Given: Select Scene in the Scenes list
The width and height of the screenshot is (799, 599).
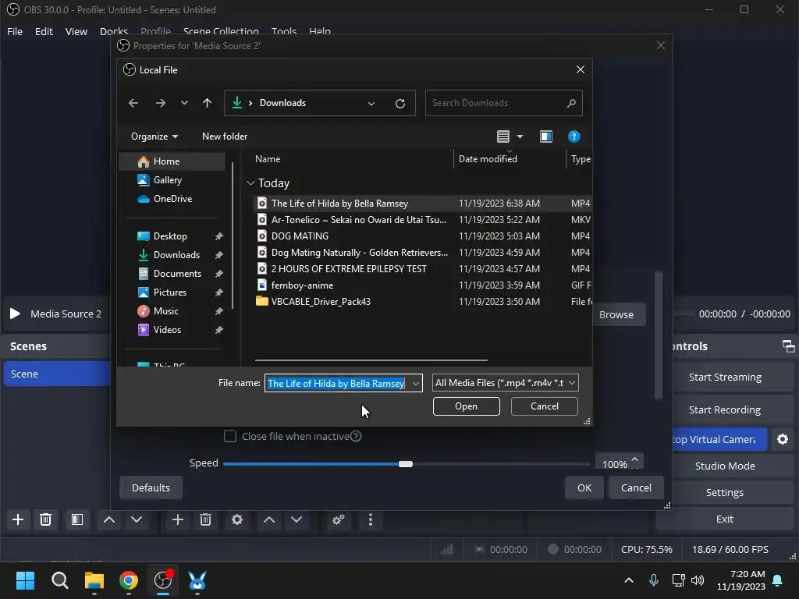Looking at the screenshot, I should pos(57,374).
